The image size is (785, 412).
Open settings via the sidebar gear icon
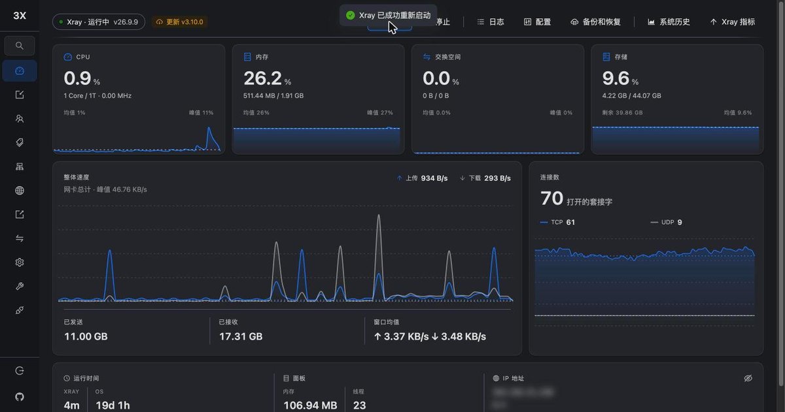tap(20, 262)
